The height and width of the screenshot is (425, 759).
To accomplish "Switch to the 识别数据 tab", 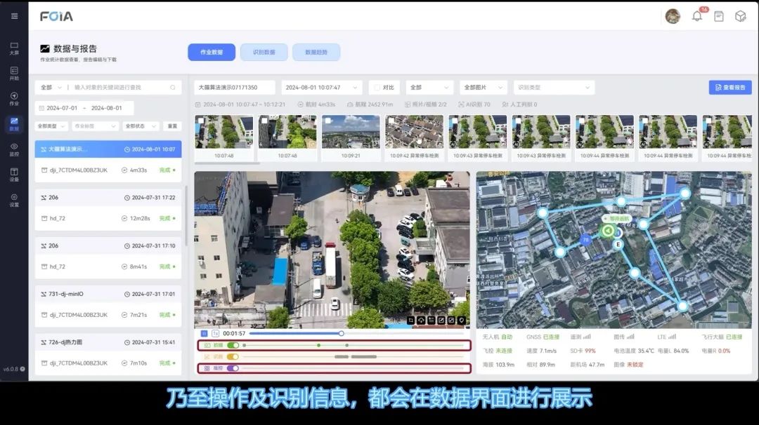I will (x=264, y=52).
